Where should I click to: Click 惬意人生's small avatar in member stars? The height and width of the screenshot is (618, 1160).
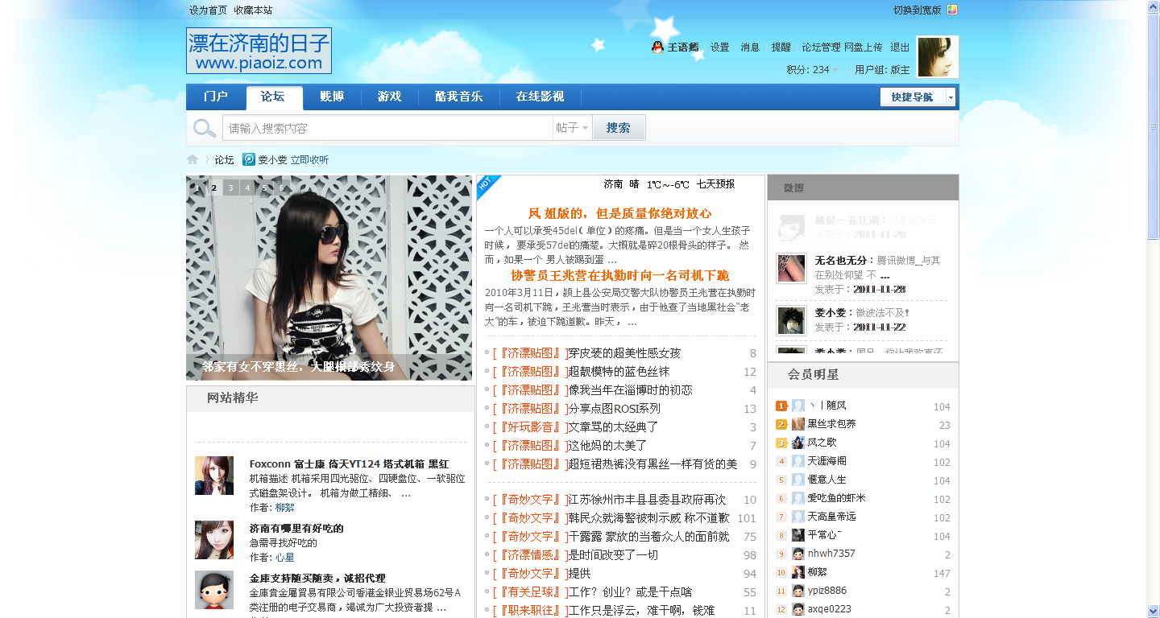coord(798,480)
